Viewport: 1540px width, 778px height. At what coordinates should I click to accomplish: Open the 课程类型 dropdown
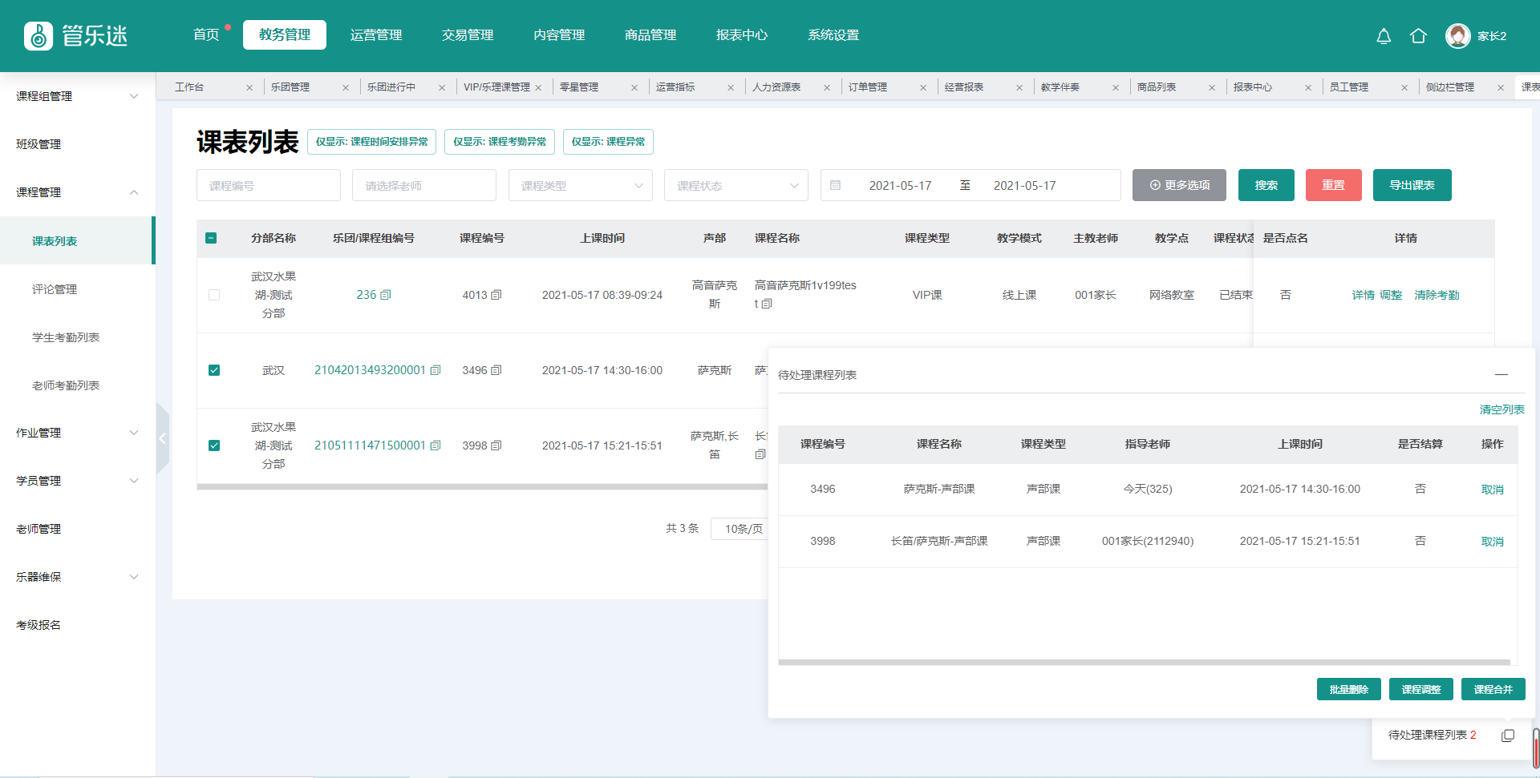pos(580,185)
